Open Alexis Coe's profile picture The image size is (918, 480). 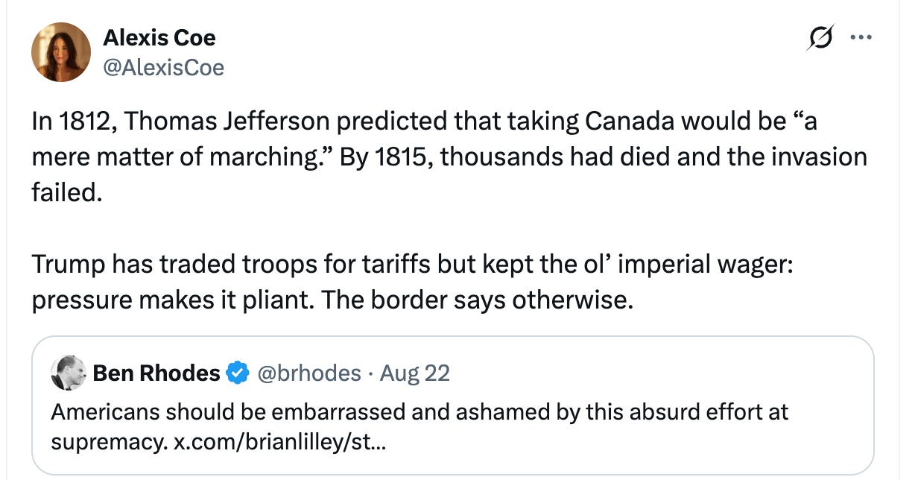tap(60, 51)
